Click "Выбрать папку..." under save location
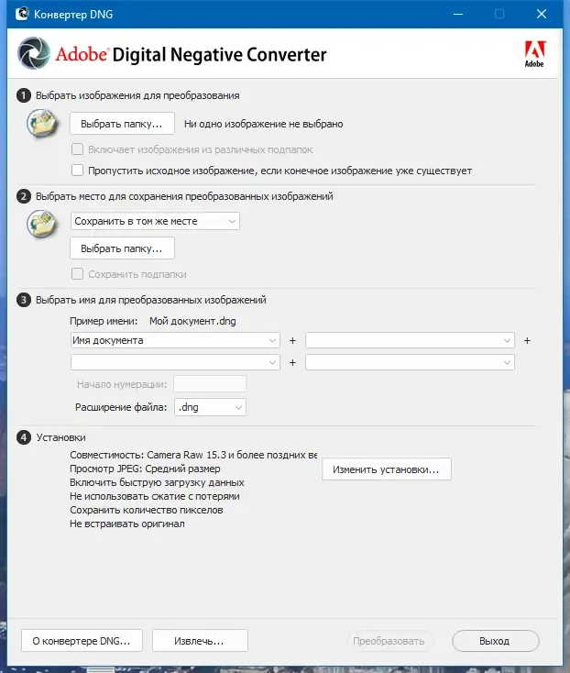Screen dimensions: 570x673 click(122, 248)
